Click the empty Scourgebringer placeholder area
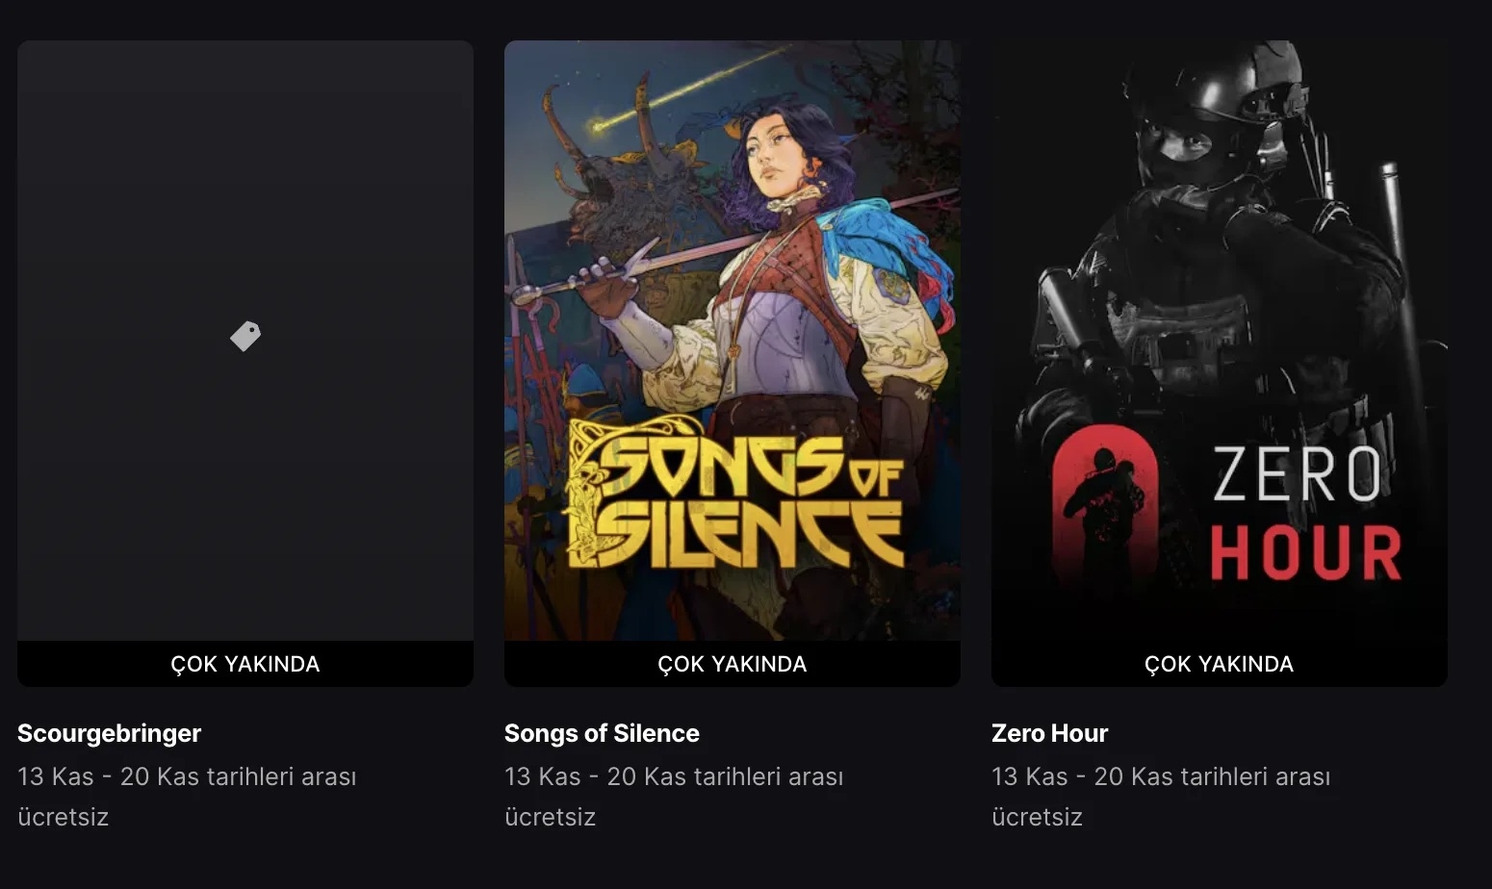Image resolution: width=1492 pixels, height=889 pixels. tap(246, 192)
